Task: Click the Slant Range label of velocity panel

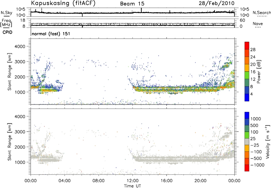Action: [x=9, y=142]
